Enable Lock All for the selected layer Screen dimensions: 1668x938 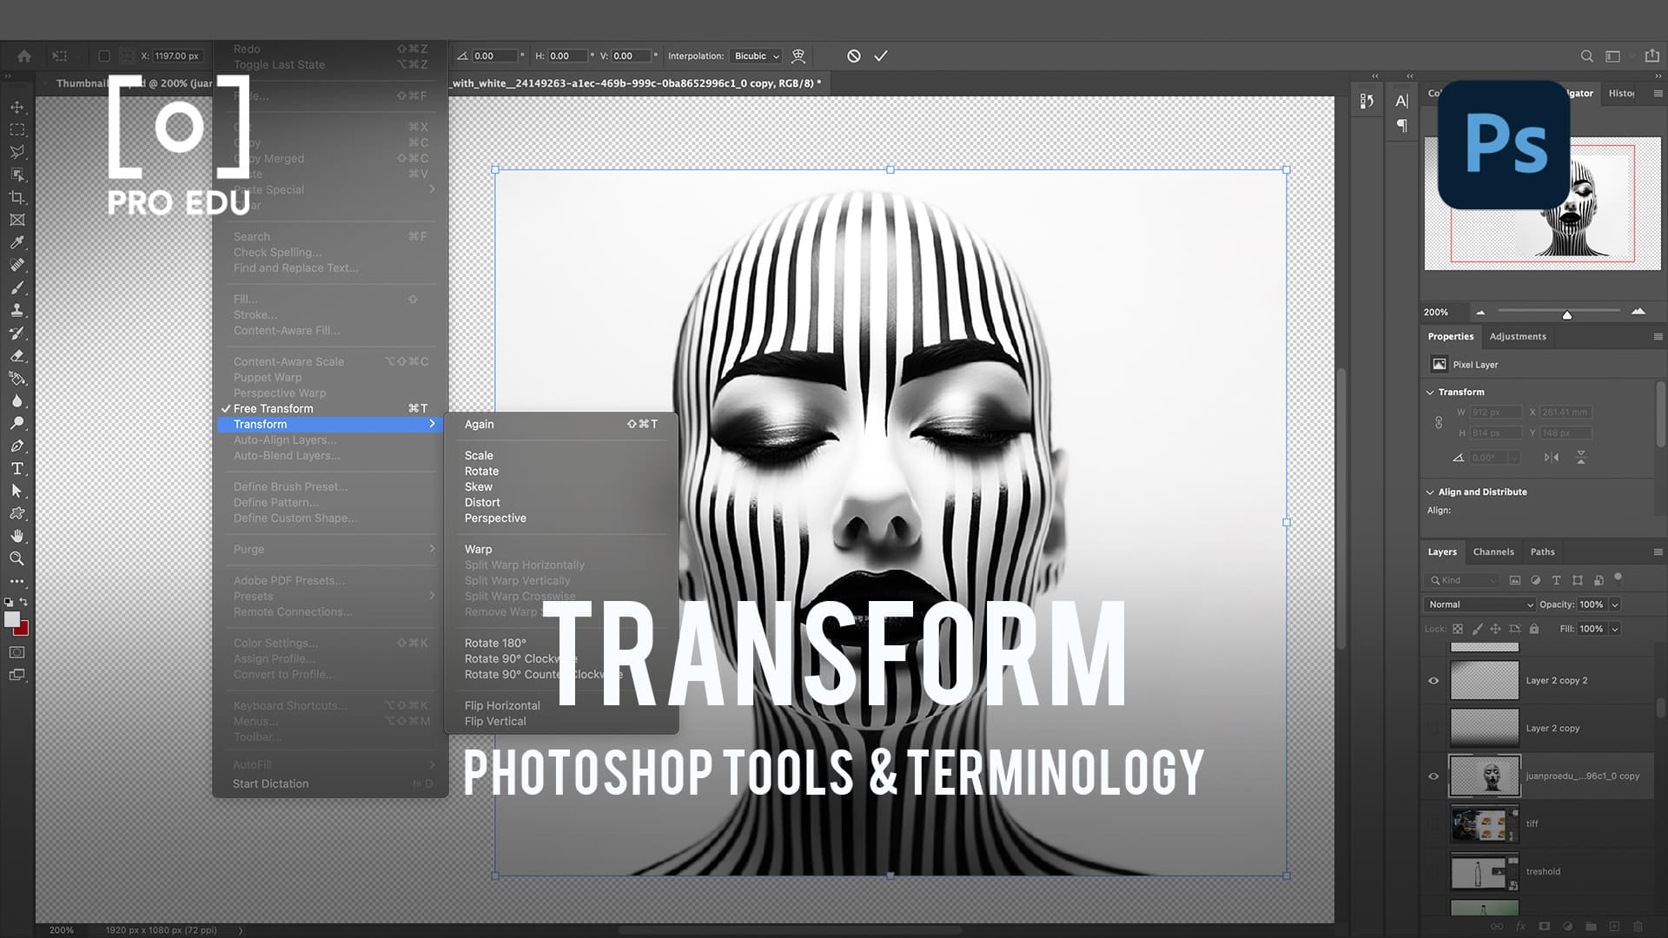(1534, 629)
